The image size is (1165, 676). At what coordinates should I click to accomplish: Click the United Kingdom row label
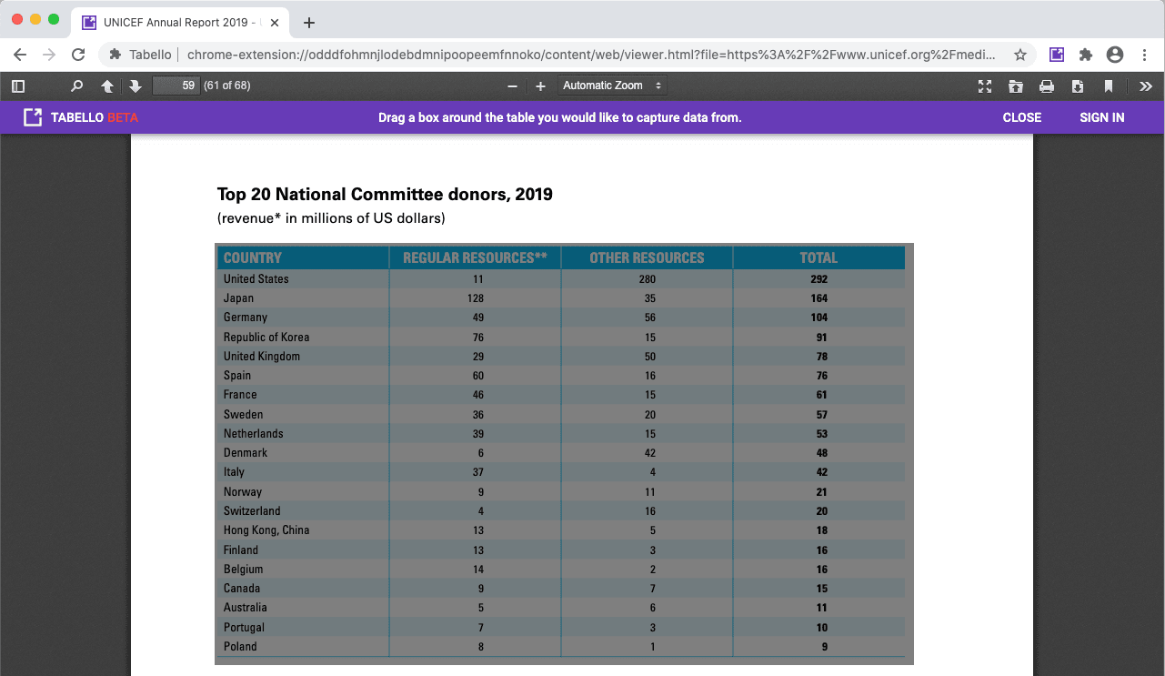(262, 357)
